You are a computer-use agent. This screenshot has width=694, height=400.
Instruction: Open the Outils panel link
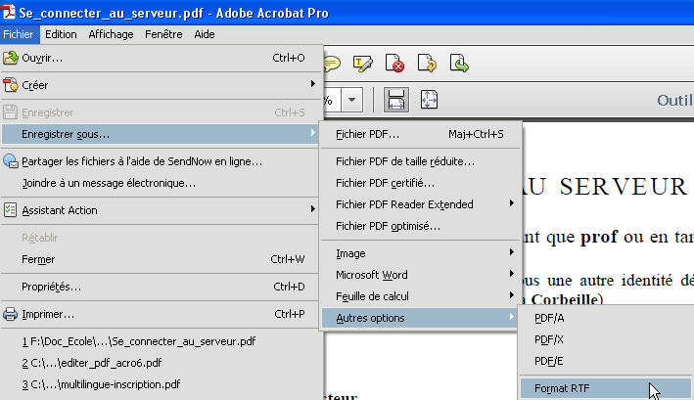click(675, 101)
